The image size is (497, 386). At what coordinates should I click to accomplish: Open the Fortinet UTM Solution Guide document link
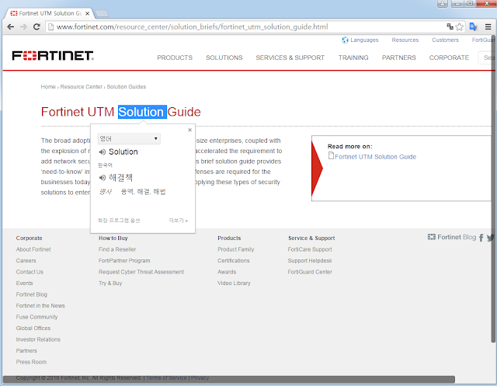coord(375,157)
